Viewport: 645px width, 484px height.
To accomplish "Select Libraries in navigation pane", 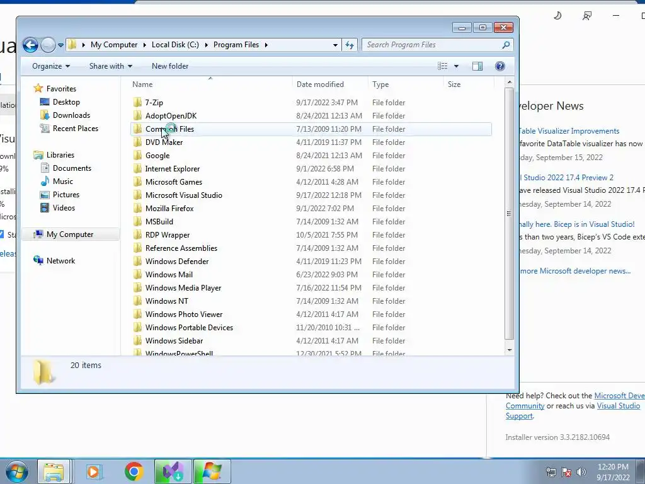I will pyautogui.click(x=60, y=155).
